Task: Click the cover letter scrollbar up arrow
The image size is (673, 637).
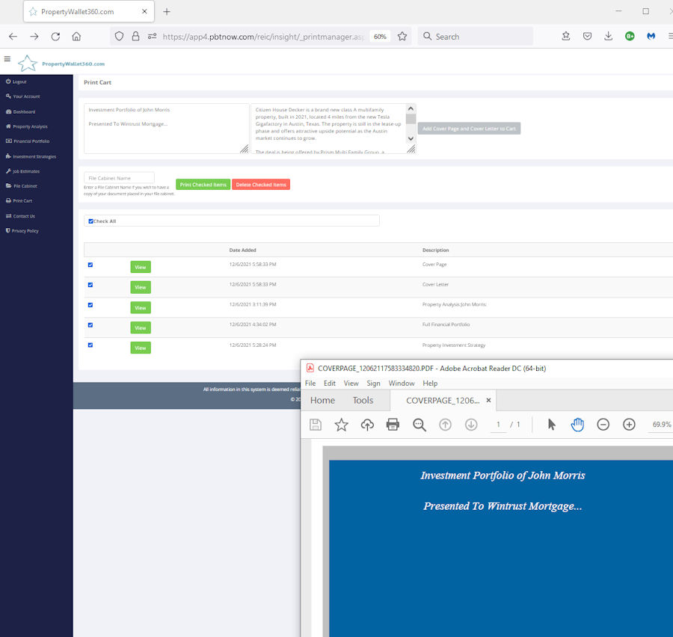Action: click(x=411, y=108)
